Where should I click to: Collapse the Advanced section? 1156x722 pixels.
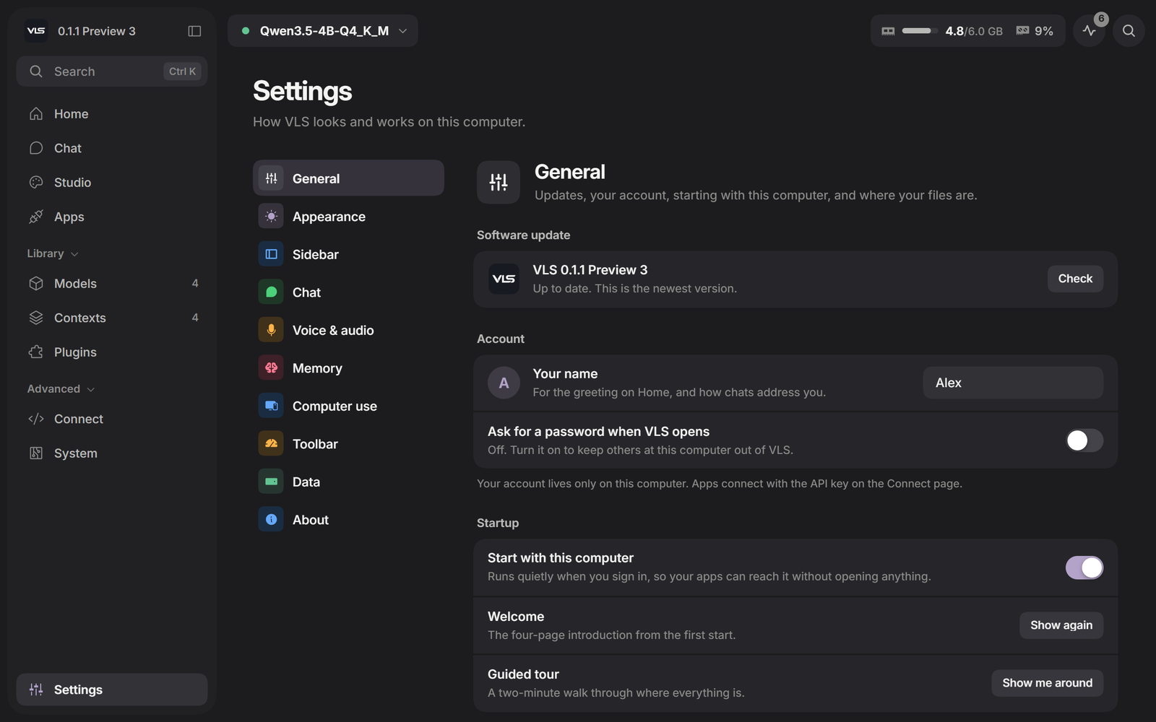pos(61,388)
